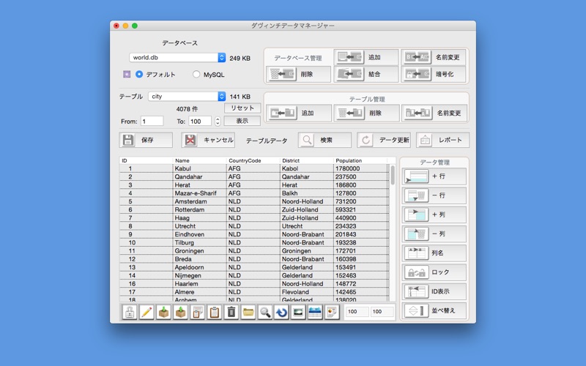The image size is (586, 366).
Task: Click the 結合 merge database button
Action: [x=366, y=74]
